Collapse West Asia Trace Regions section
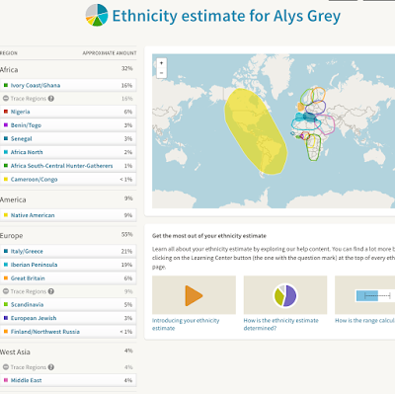 tap(6, 367)
